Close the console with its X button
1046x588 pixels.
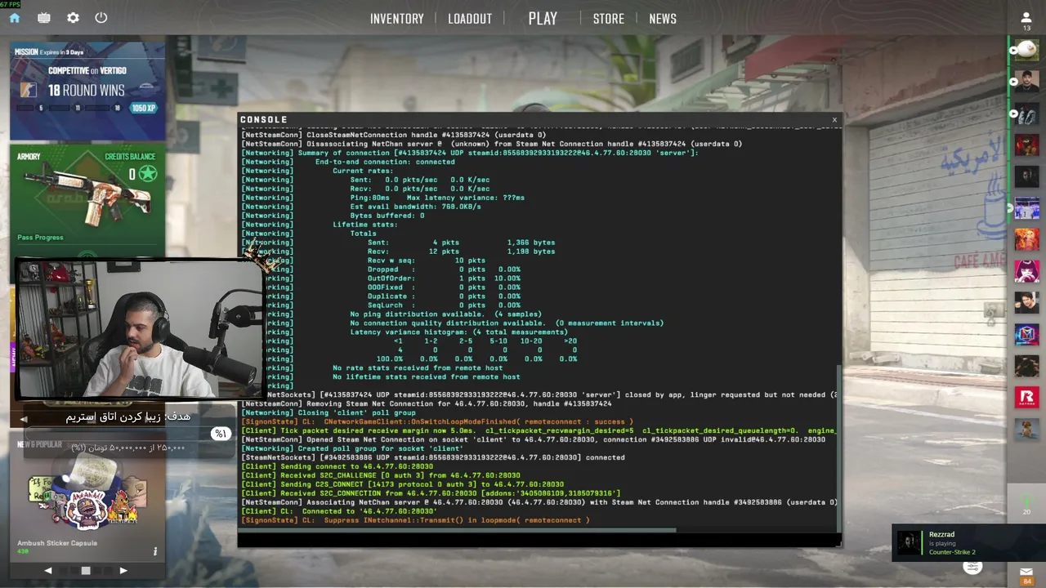point(834,120)
